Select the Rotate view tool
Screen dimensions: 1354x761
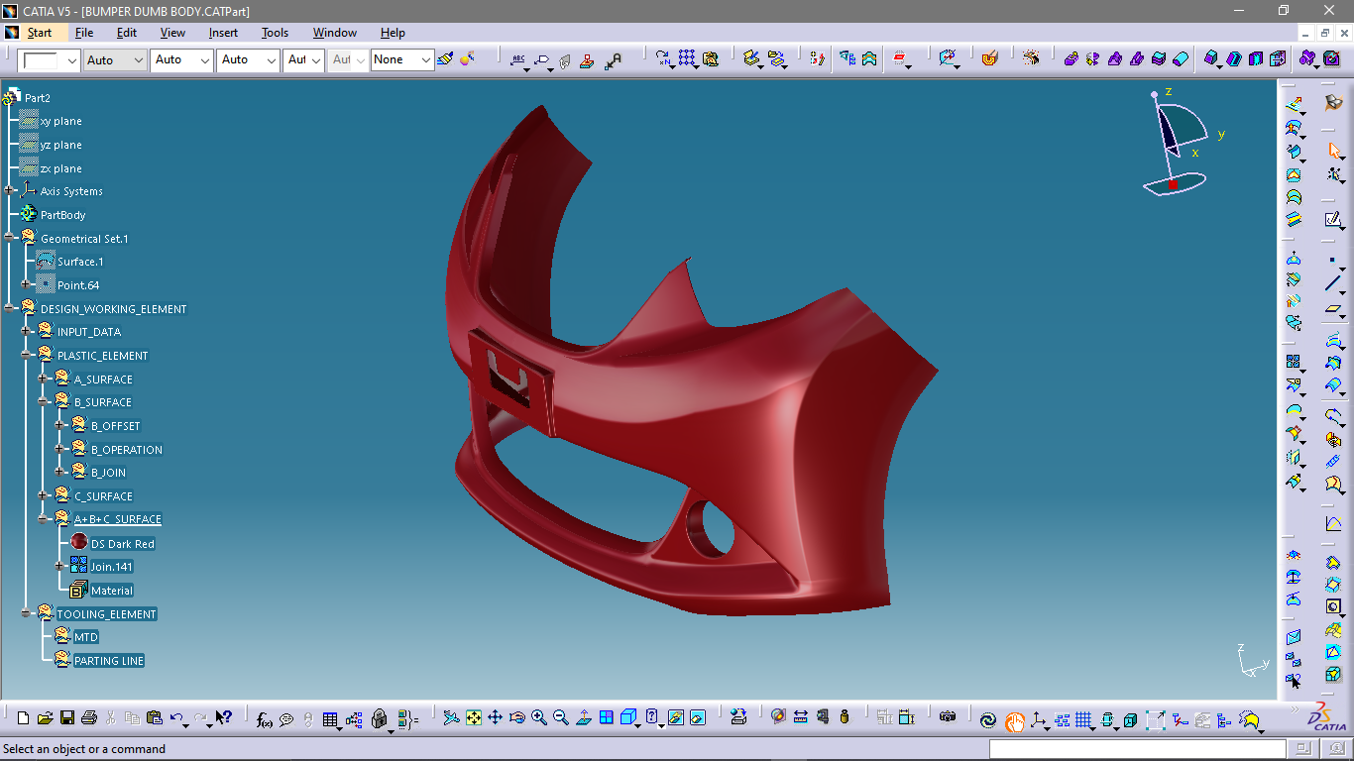point(516,717)
